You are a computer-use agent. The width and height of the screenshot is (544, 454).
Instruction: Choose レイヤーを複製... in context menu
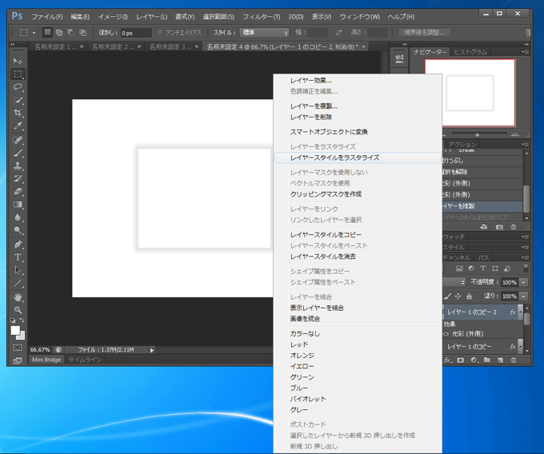coord(358,106)
